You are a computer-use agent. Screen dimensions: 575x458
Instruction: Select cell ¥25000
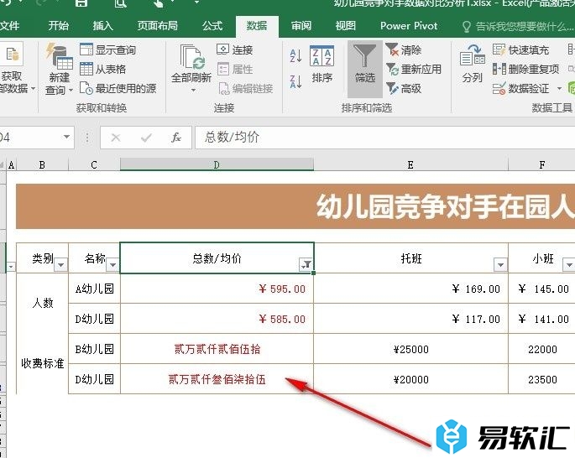pos(410,349)
